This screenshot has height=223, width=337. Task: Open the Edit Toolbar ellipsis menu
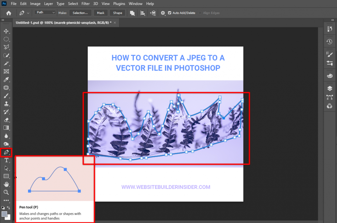click(x=7, y=200)
